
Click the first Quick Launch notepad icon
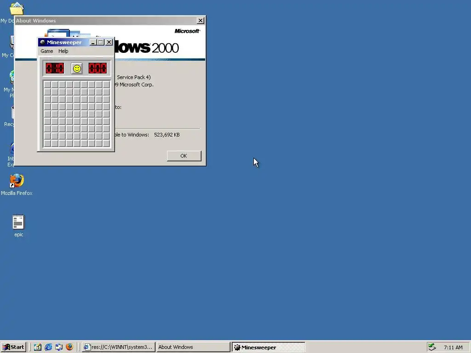38,347
